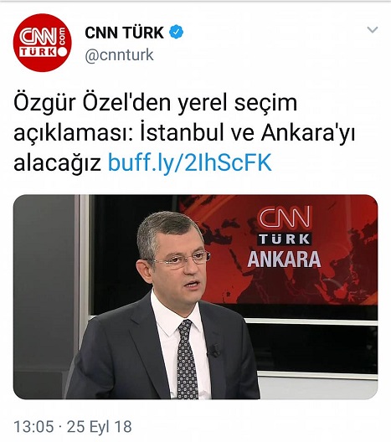Click the lapel microphone in the photo
Screen dimensions: 391x442
(x=214, y=351)
